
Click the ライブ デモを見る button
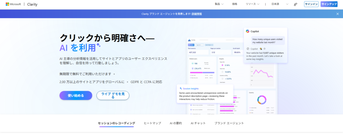pos(113,95)
